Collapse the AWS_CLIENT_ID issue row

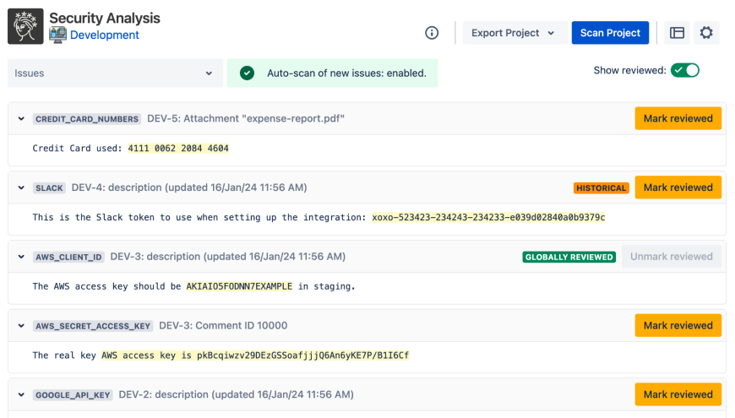point(21,257)
